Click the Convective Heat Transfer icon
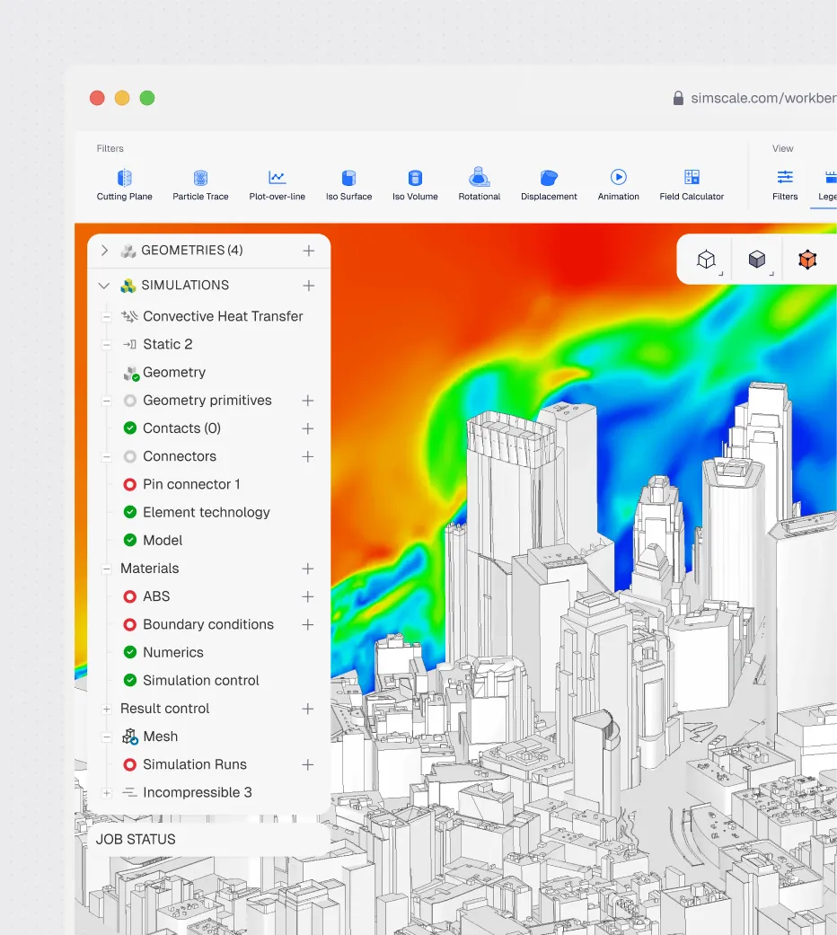 click(x=129, y=316)
